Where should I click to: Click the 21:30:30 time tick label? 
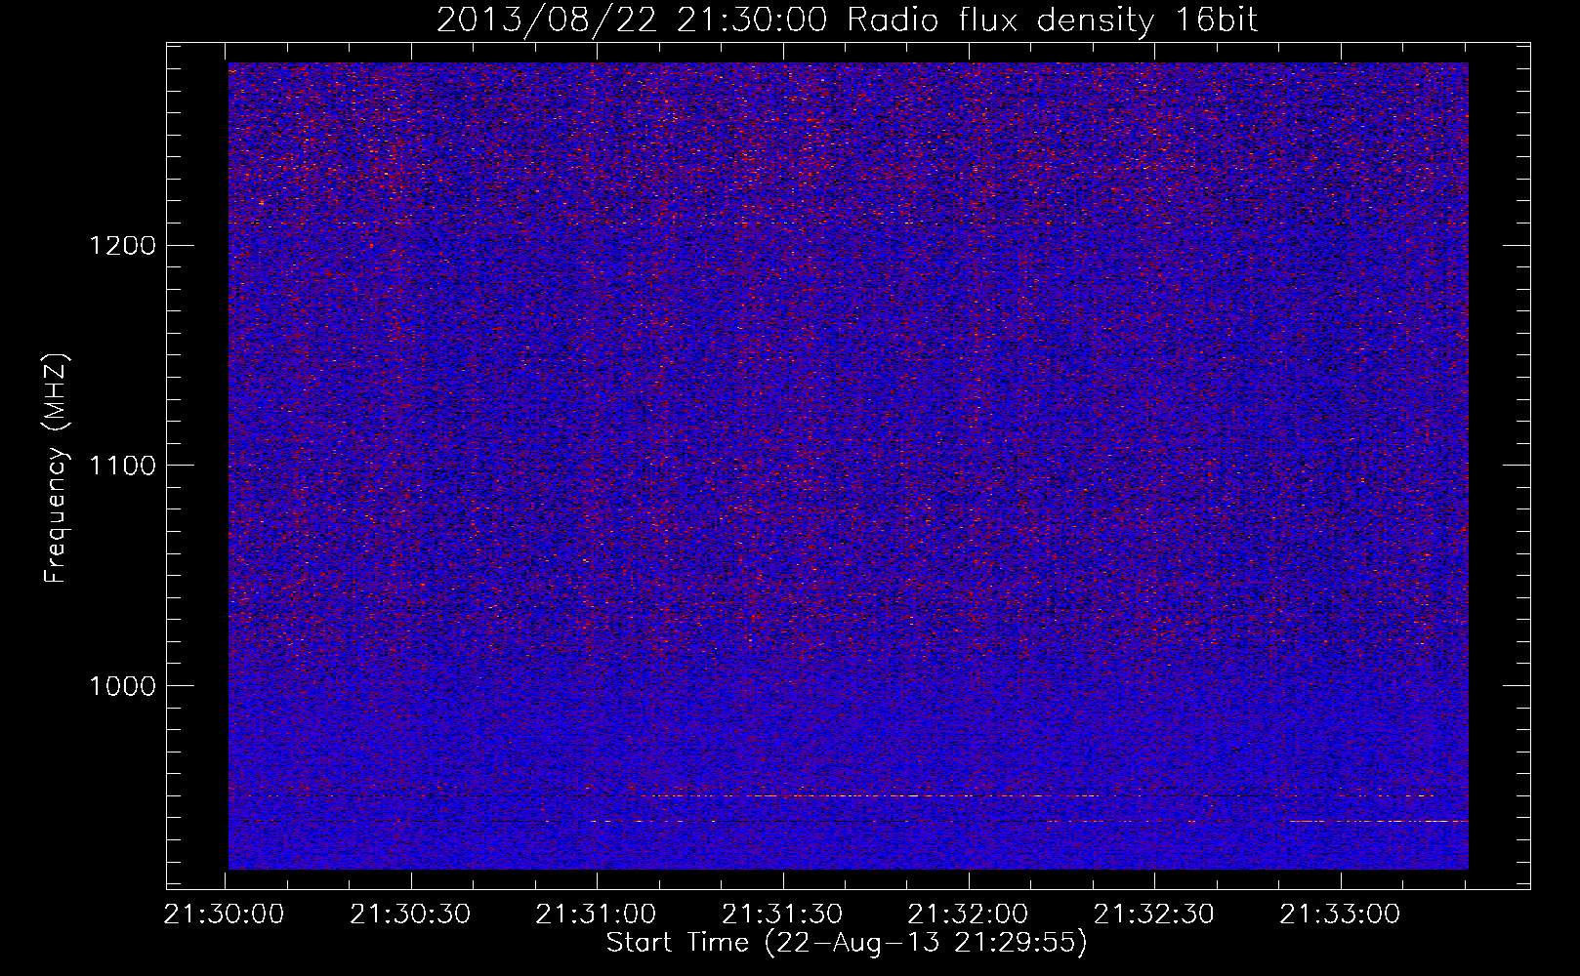(x=411, y=915)
